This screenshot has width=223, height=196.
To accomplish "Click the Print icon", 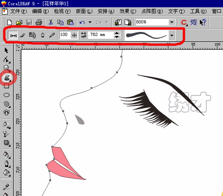I will [39, 22].
